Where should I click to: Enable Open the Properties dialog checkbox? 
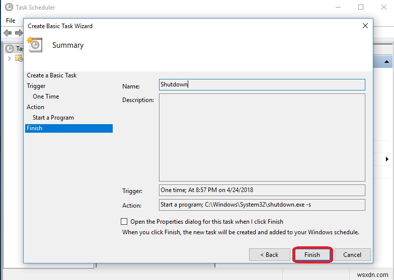(124, 221)
